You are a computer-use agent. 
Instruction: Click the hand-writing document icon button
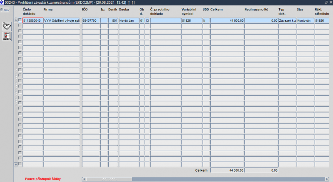pyautogui.click(x=7, y=26)
